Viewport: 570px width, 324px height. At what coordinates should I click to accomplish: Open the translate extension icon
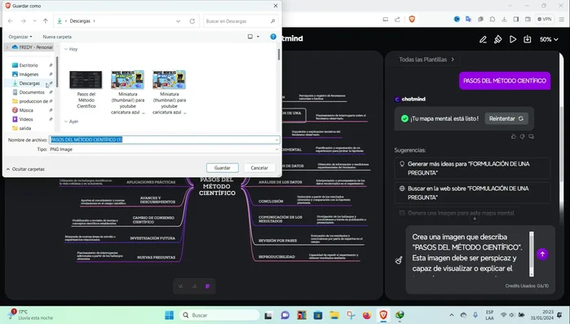(469, 20)
